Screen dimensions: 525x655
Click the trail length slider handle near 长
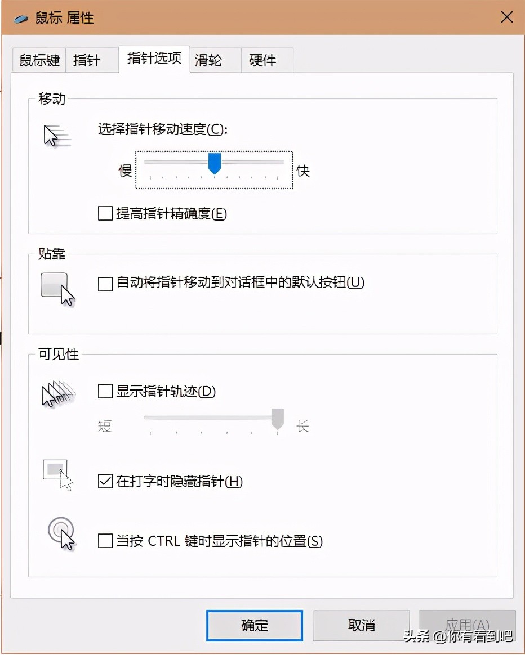click(277, 418)
